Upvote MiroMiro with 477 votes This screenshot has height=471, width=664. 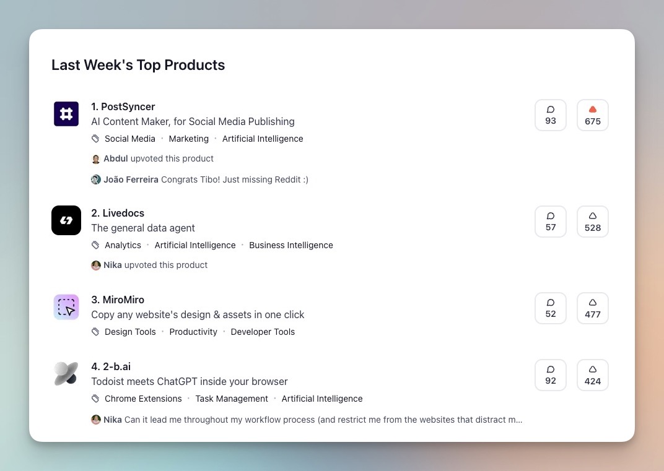(592, 308)
